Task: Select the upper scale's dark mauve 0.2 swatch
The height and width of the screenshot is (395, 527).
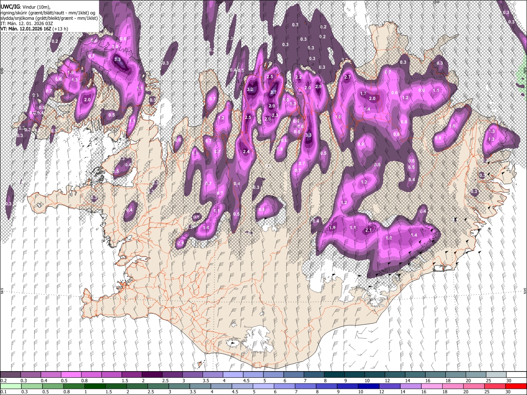Action: pyautogui.click(x=10, y=375)
